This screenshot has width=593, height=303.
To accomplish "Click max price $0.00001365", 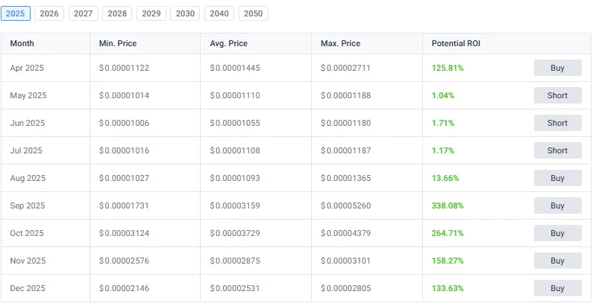I will coord(345,178).
